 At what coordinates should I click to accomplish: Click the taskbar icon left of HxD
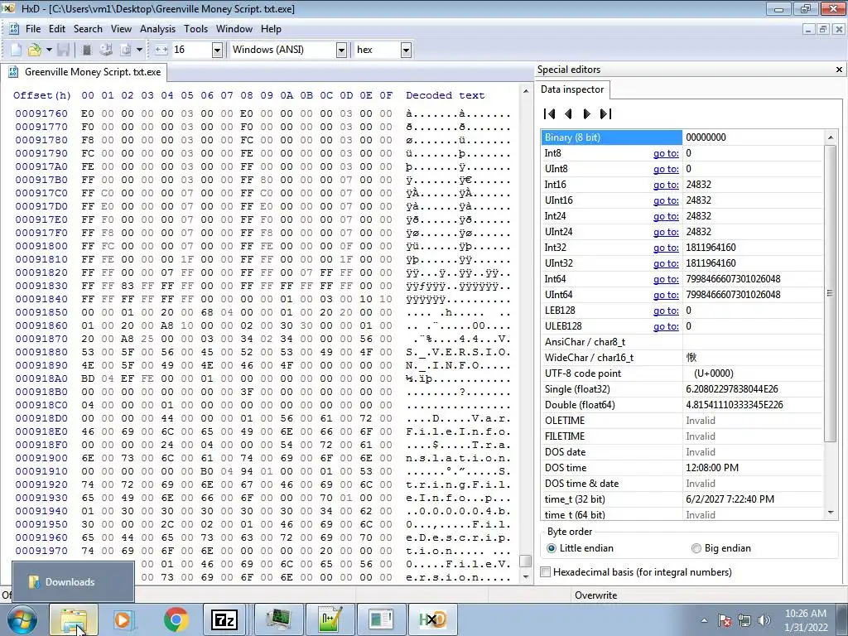381,619
